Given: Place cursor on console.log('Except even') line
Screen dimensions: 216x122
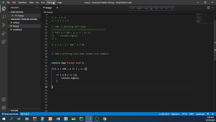Looking at the screenshot, I should pos(68,63).
